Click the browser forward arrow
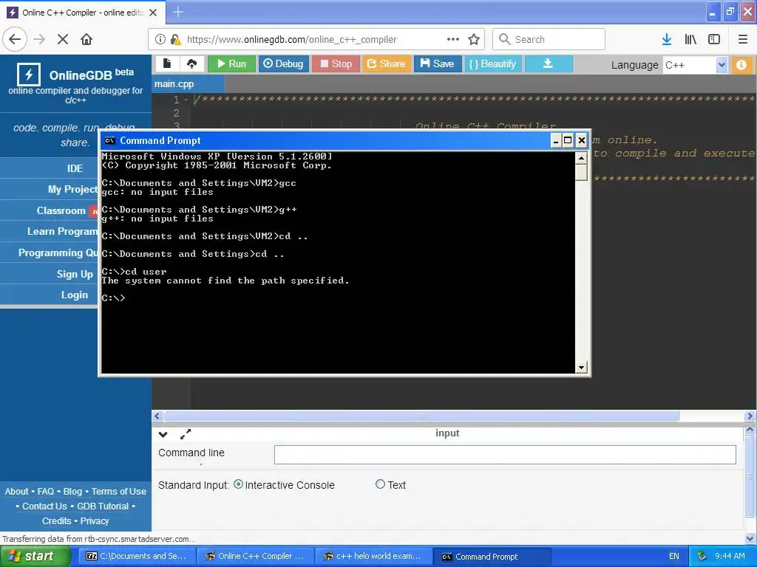This screenshot has width=757, height=567. (39, 39)
